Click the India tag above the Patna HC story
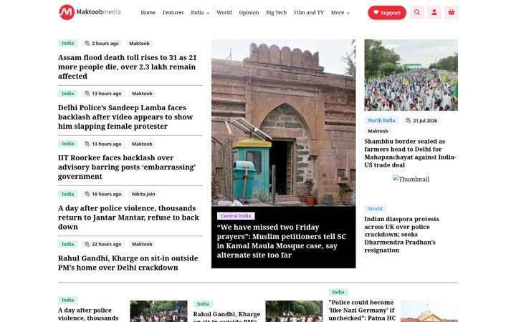The width and height of the screenshot is (516, 322). tap(338, 292)
